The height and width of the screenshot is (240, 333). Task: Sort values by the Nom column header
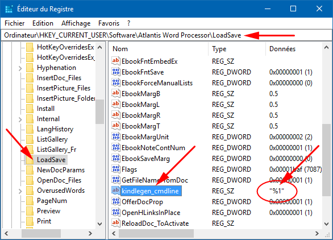[159, 49]
